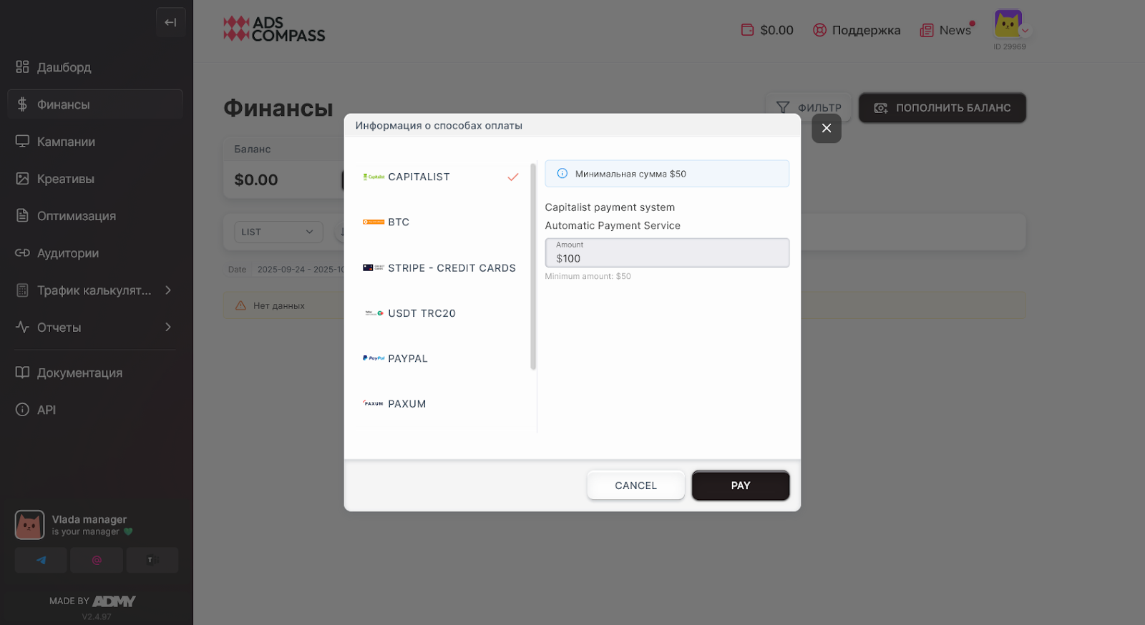Screen dimensions: 1145x625
Task: Select STRIPE - CREDIT CARDS payment method
Action: (441, 267)
